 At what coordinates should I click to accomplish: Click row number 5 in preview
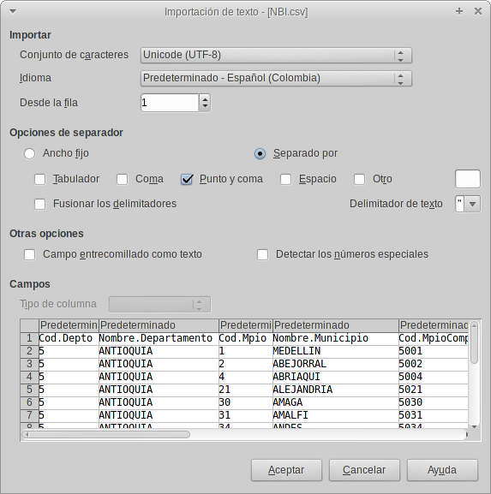[29, 390]
